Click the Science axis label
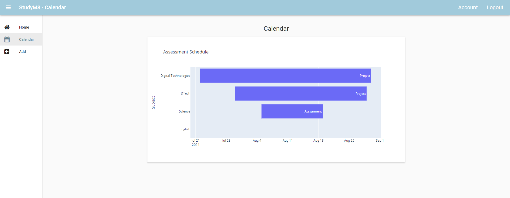This screenshot has width=510, height=198. (184, 111)
